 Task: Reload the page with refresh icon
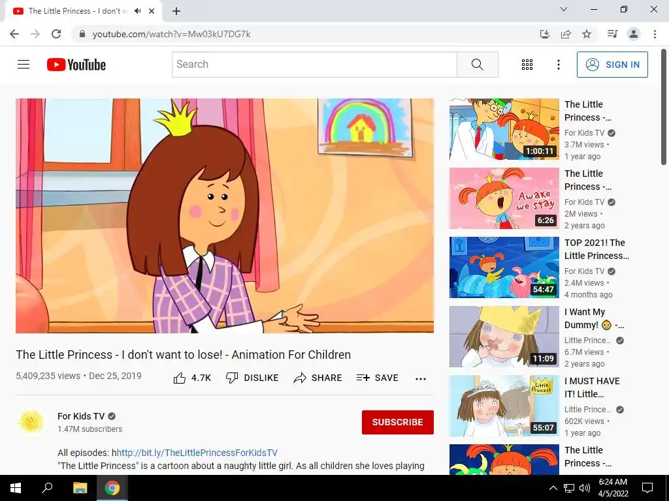click(56, 34)
